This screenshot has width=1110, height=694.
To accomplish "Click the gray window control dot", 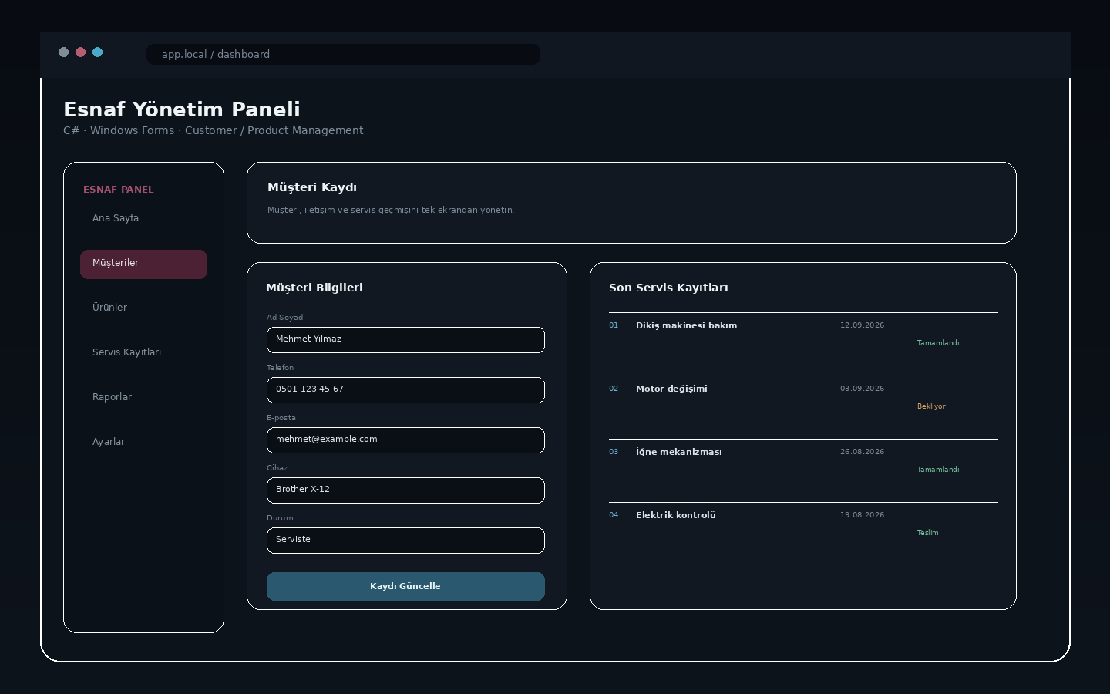I will (63, 52).
